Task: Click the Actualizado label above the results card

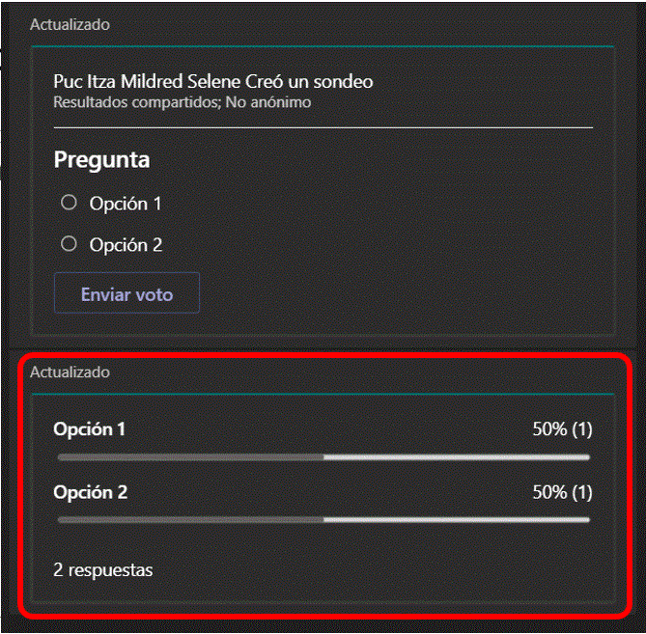Action: tap(70, 372)
